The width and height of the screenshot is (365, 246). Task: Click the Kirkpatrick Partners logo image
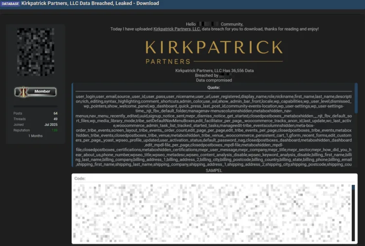(x=214, y=52)
